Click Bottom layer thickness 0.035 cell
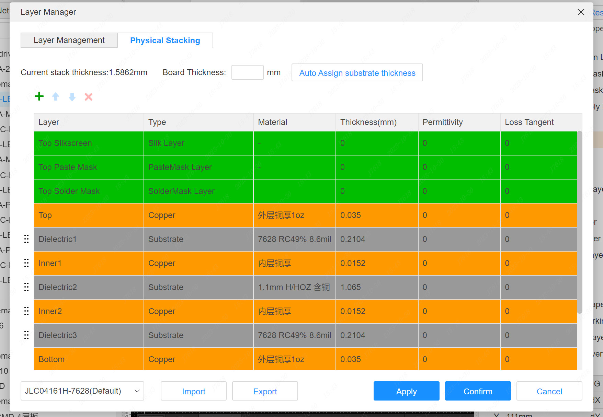Viewport: 603px width, 417px height. (377, 359)
